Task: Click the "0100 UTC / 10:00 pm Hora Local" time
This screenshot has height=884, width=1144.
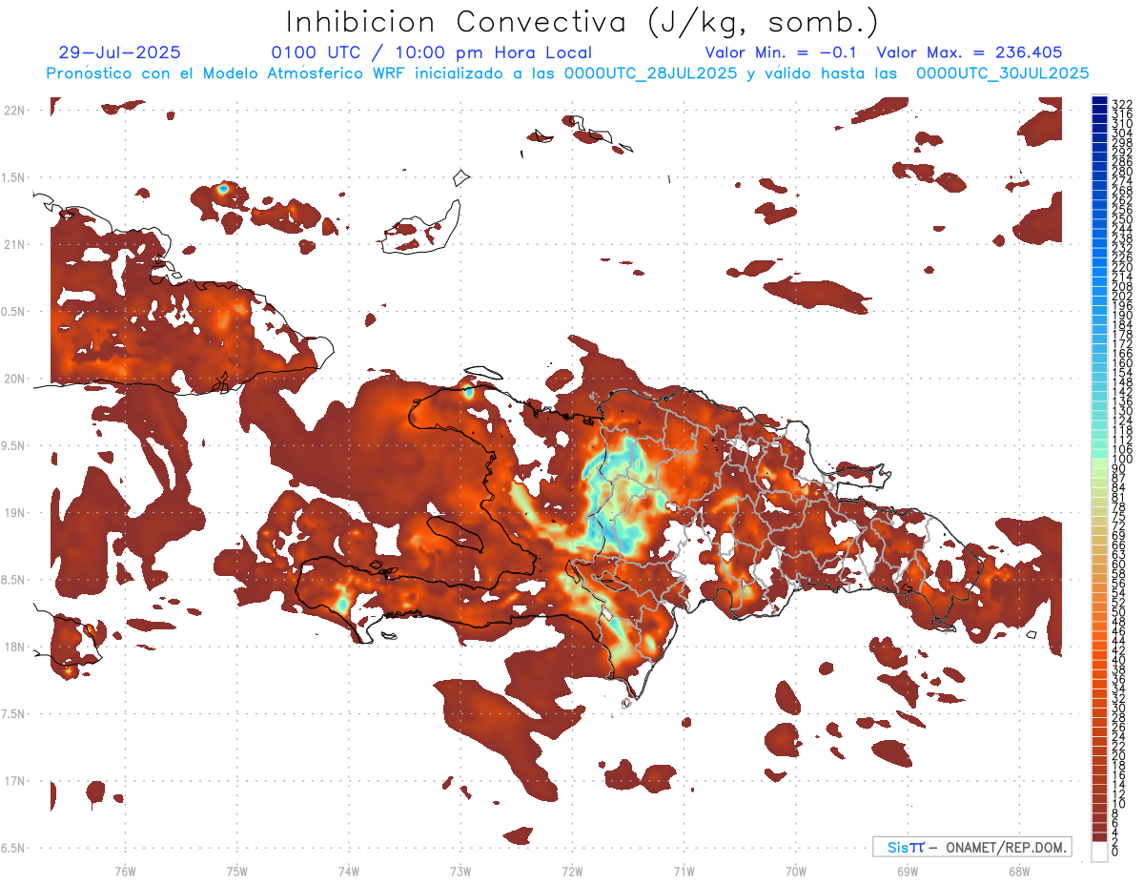Action: (431, 52)
